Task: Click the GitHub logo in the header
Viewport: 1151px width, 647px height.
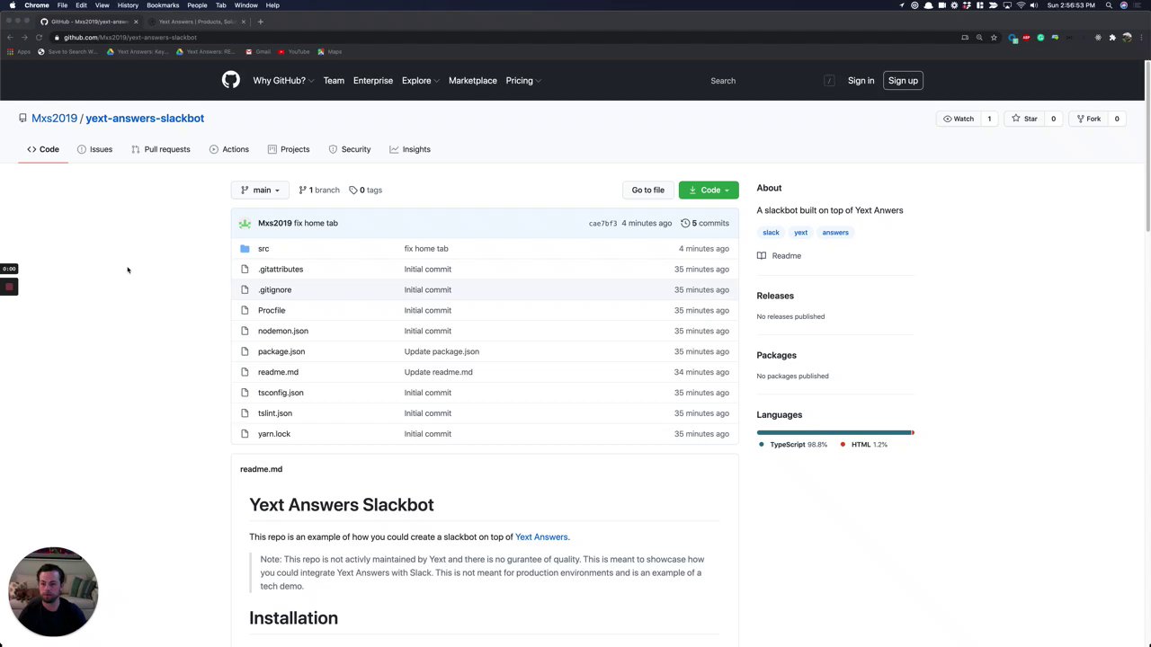Action: [231, 80]
